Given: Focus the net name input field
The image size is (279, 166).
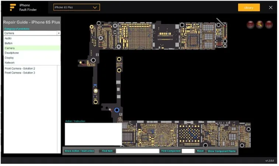Looking at the screenshot, I should (x=137, y=151).
